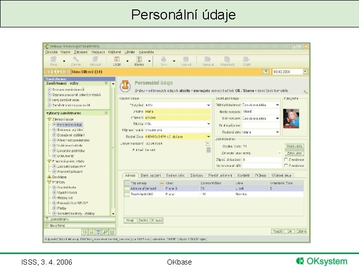Viewport: 359px width, 269px height.
Task: Click the orange Personální údaje header icon
Action: click(125, 87)
